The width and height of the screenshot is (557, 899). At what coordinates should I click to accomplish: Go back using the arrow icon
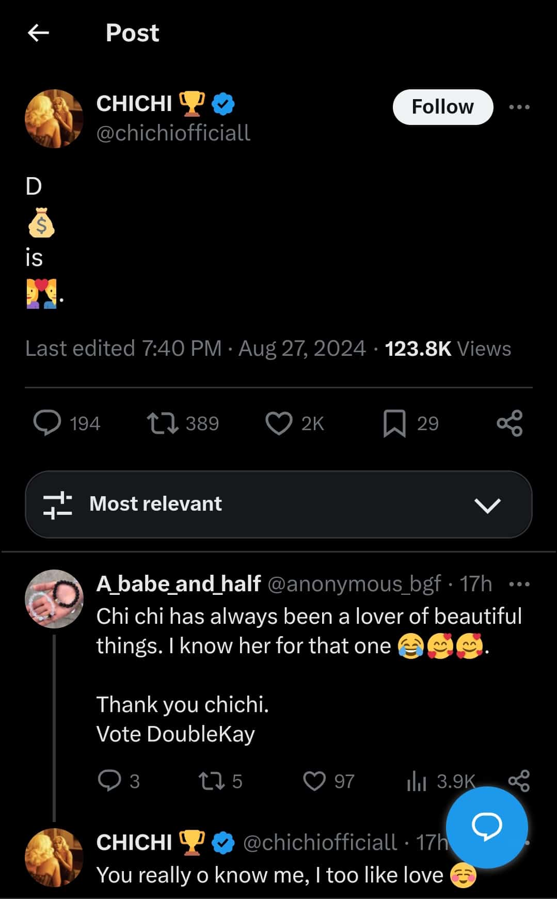pyautogui.click(x=38, y=33)
